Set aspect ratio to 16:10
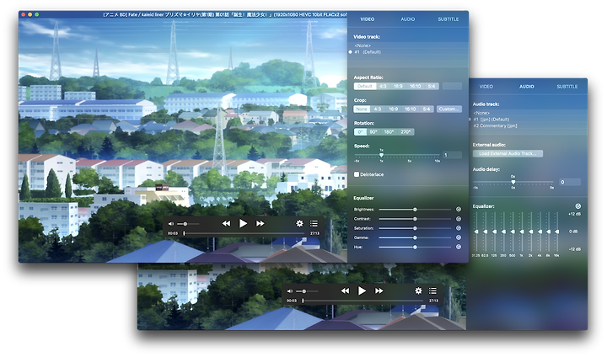This screenshot has width=607, height=357. point(415,86)
